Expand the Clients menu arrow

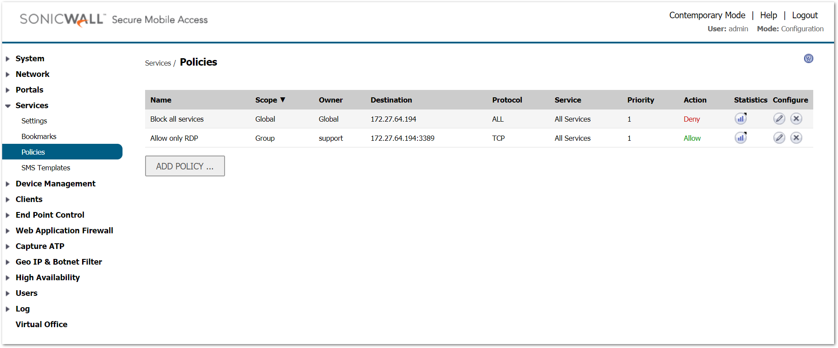pos(8,199)
